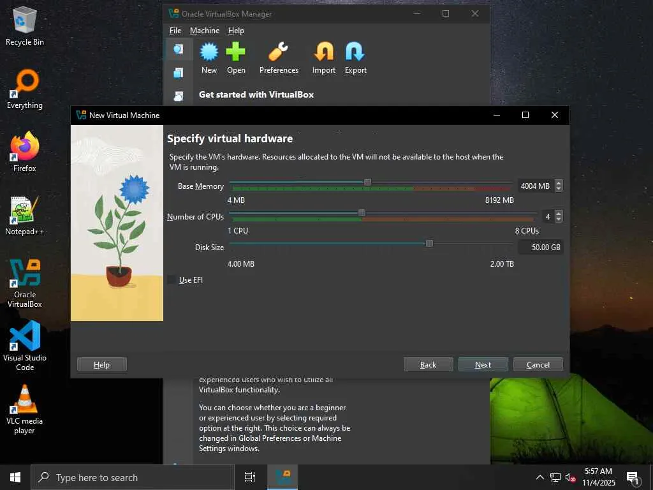Screen dimensions: 653x490
Task: Click the Specify virtual hardware heading
Action: [x=230, y=138]
